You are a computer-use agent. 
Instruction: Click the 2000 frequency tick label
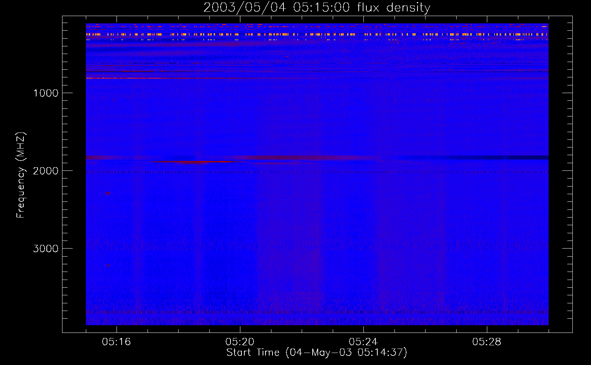(46, 171)
